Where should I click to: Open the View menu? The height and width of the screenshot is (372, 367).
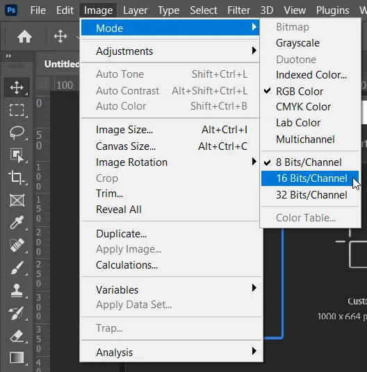[x=295, y=10]
